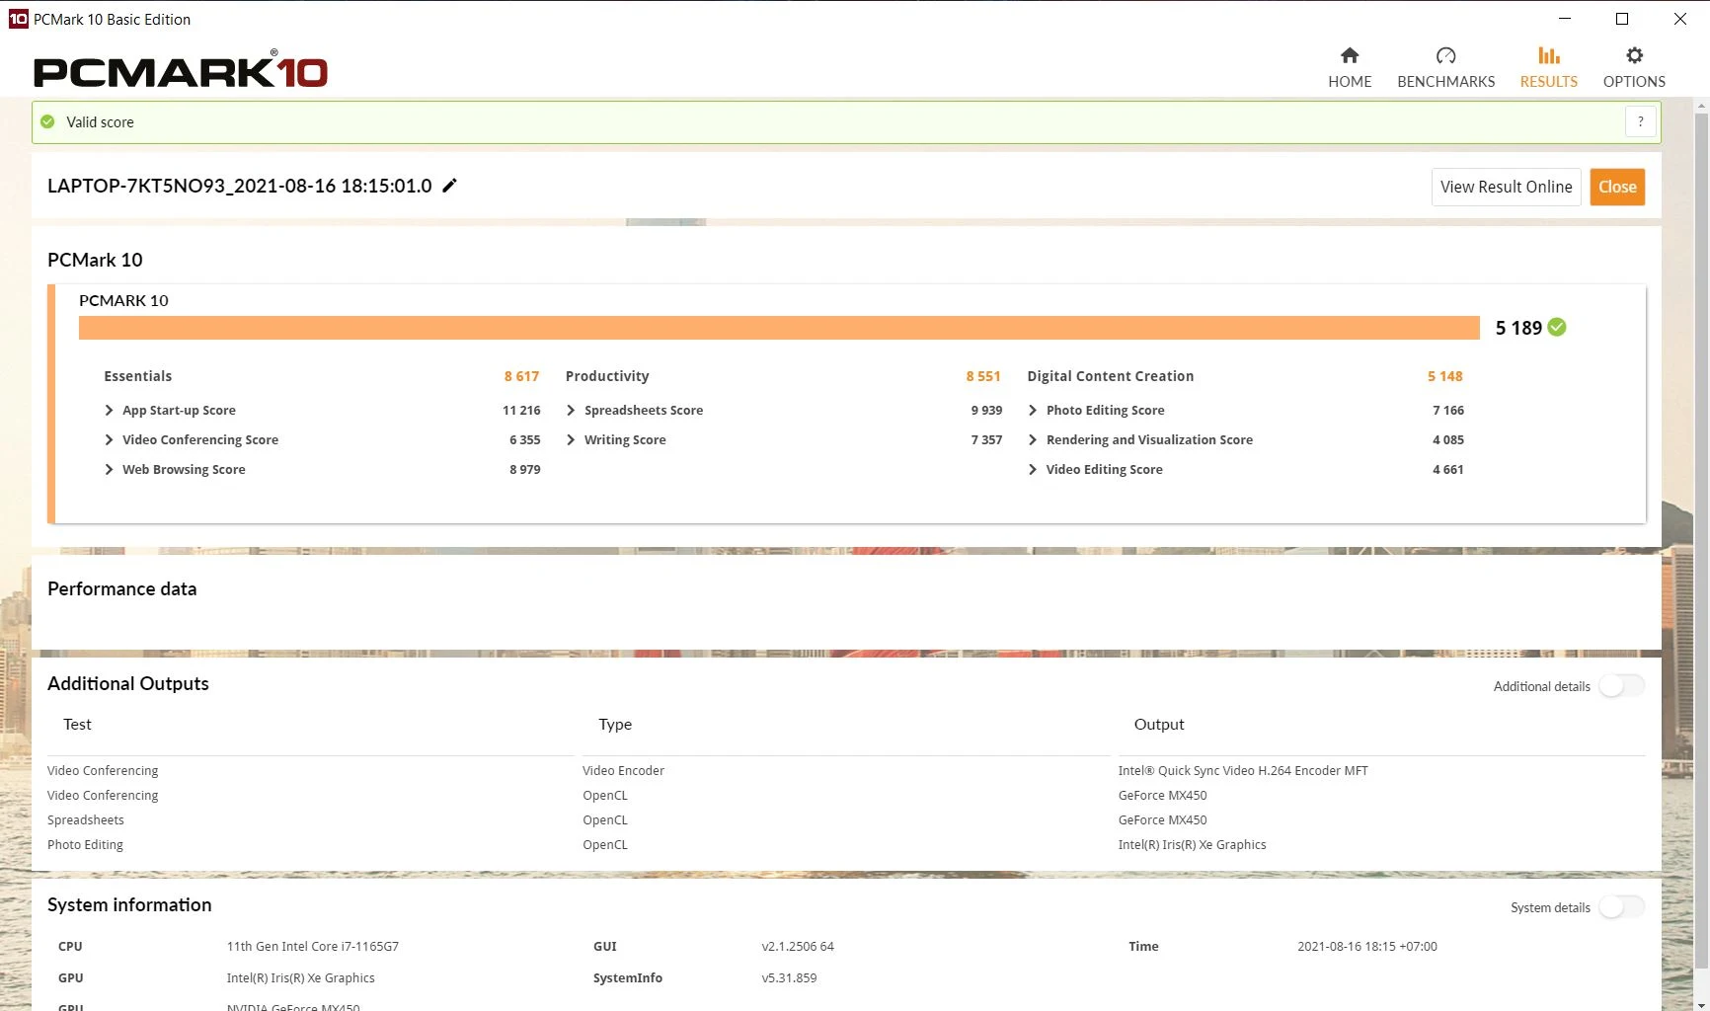Viewport: 1710px width, 1011px height.
Task: Click the orange Close button
Action: pyautogui.click(x=1617, y=187)
